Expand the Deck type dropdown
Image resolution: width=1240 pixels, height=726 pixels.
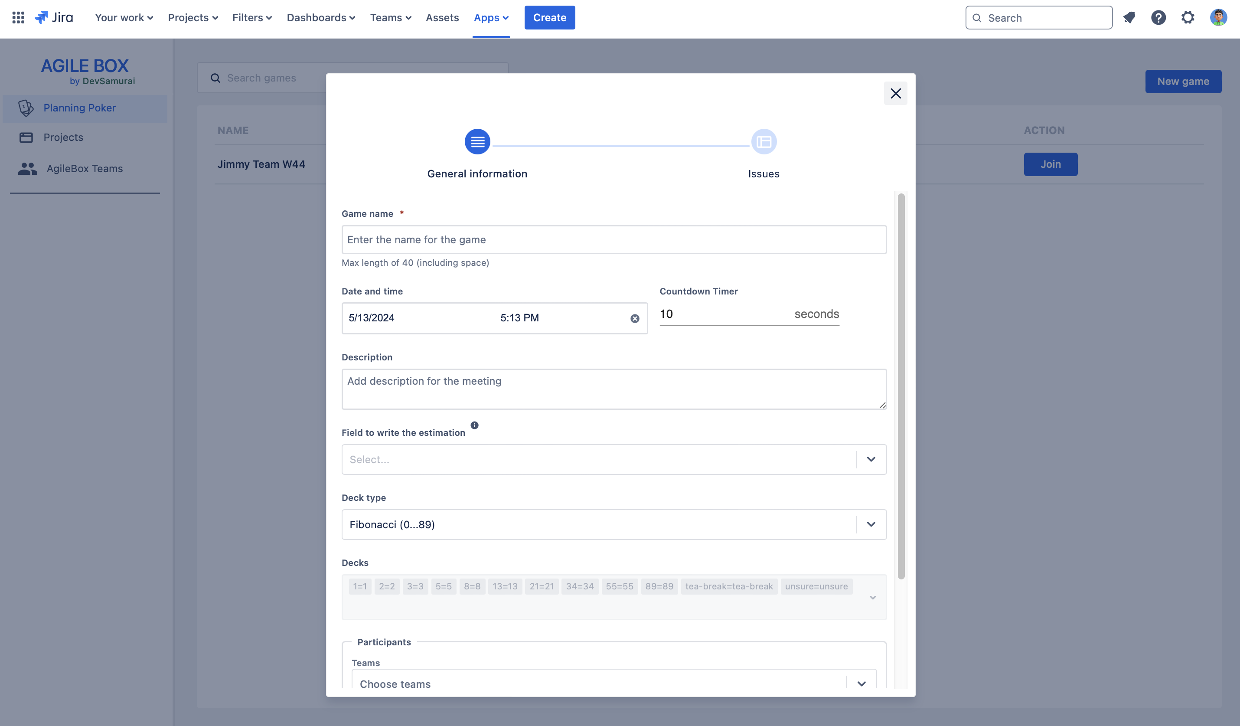coord(871,524)
